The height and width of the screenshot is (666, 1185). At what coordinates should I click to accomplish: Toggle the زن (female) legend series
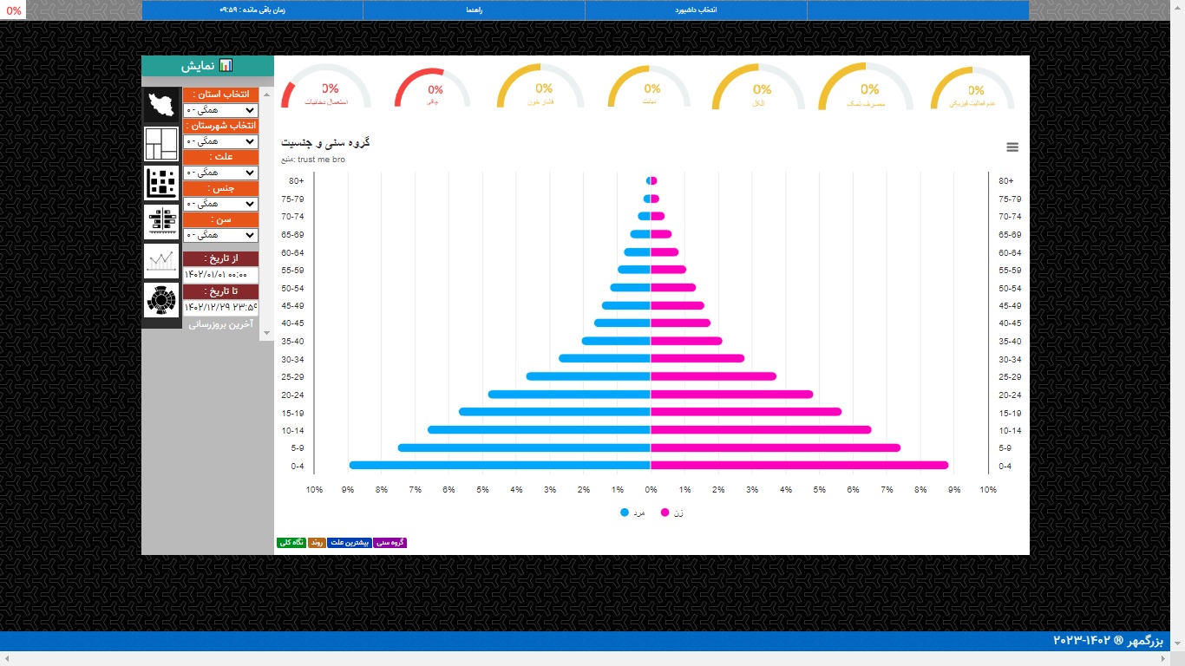click(x=671, y=513)
